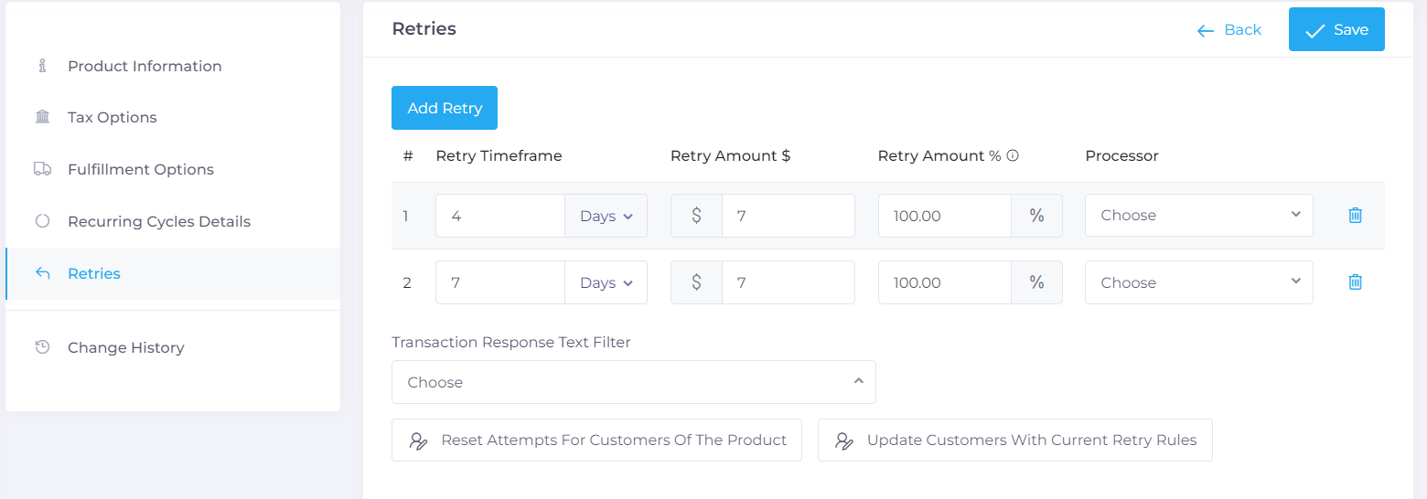Click the Add Retry button
The image size is (1427, 499).
[445, 108]
